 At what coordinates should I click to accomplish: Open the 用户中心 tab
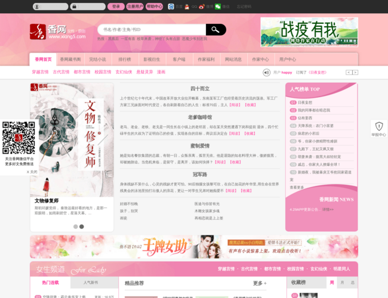288,60
